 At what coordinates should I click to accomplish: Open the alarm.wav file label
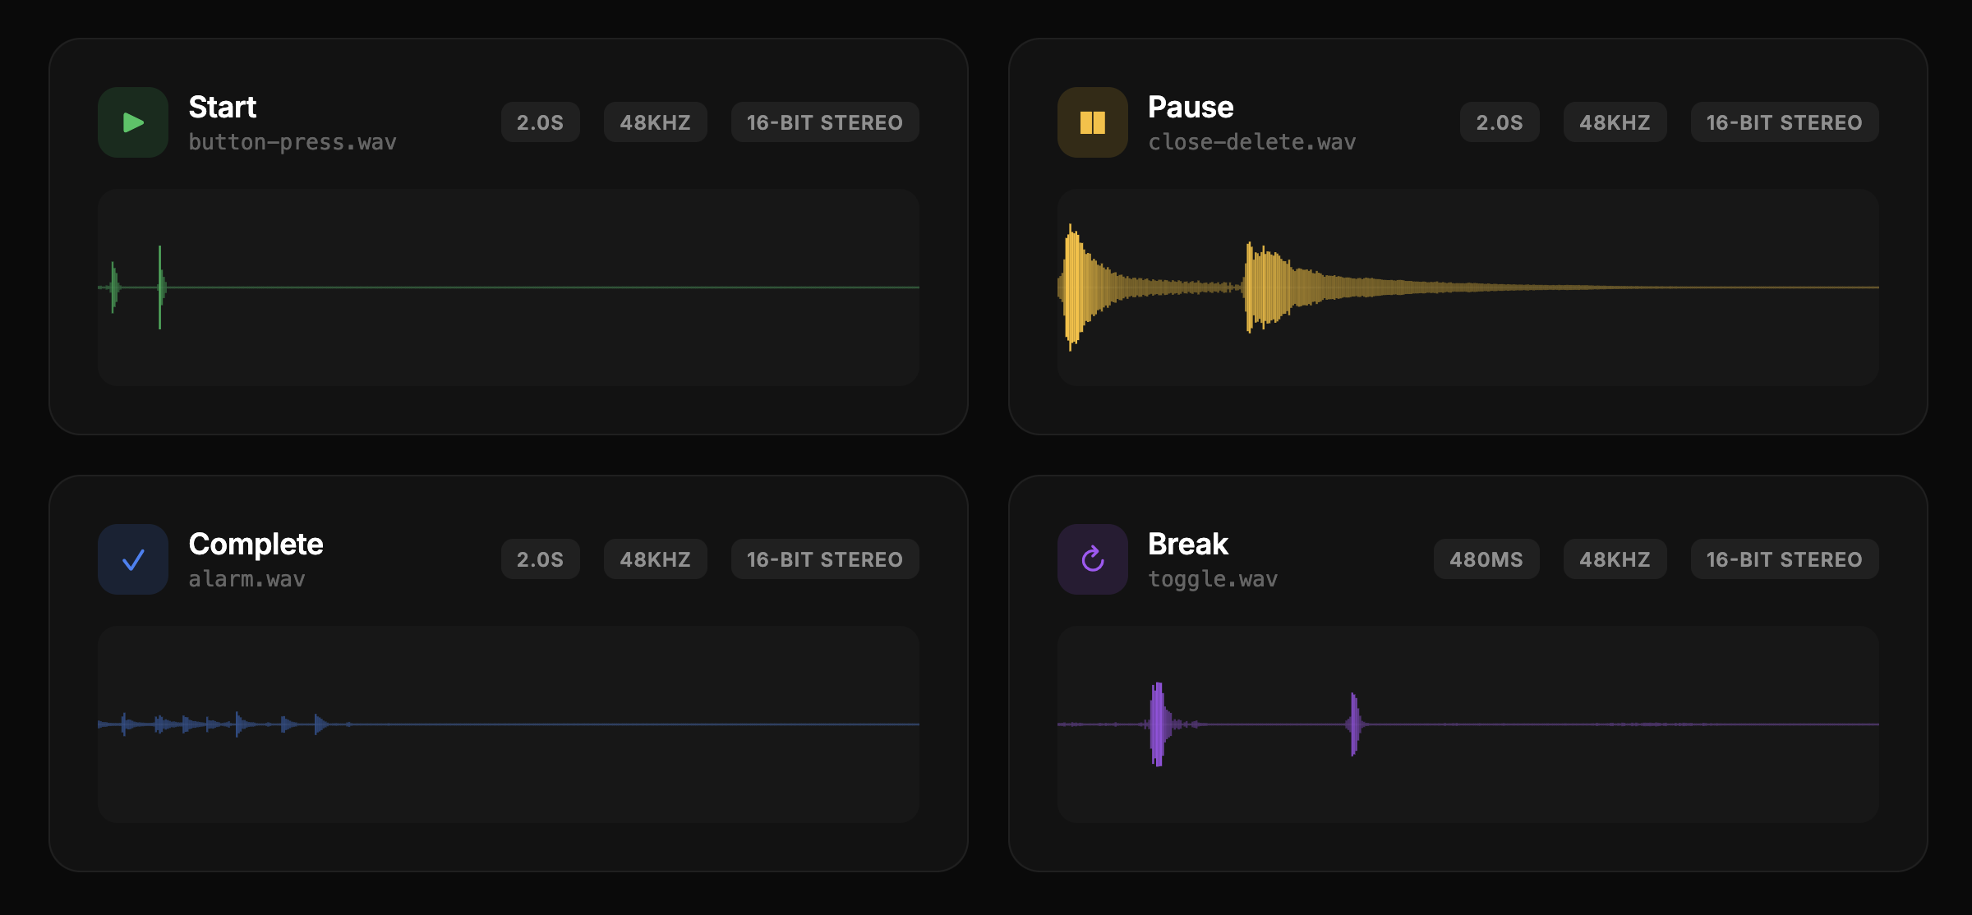(247, 578)
